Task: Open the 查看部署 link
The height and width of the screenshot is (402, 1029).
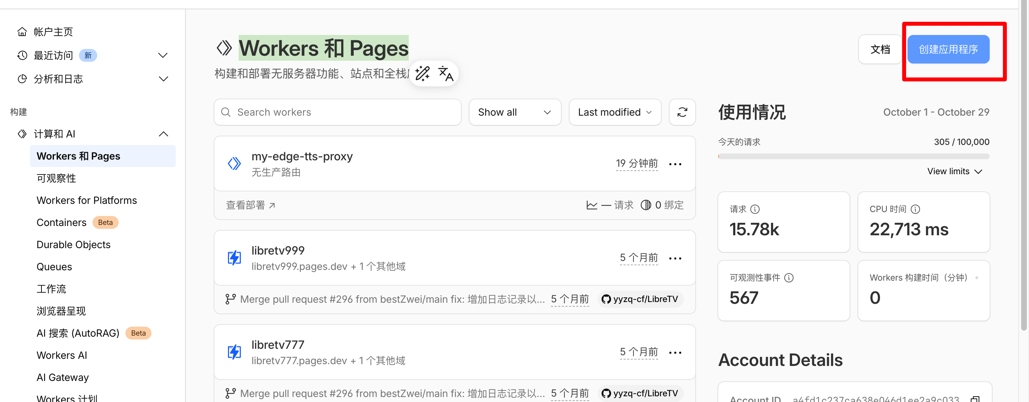Action: 250,205
